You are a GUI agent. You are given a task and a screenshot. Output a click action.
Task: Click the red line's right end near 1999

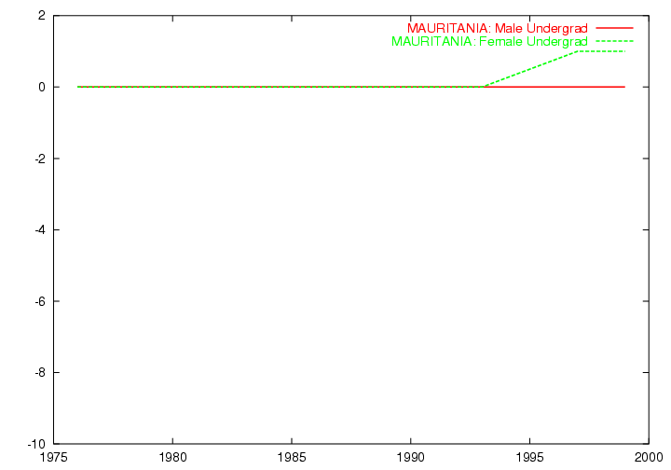point(623,87)
